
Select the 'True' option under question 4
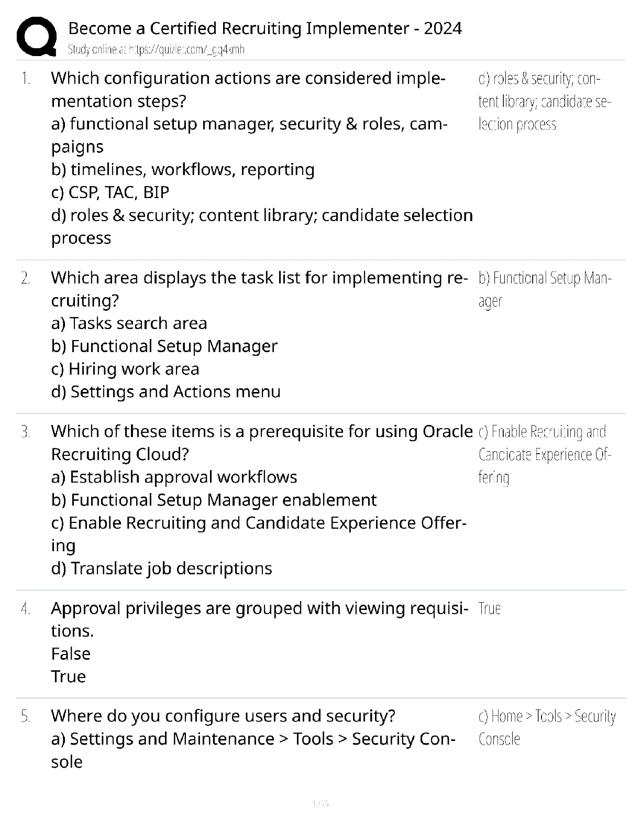tap(68, 676)
